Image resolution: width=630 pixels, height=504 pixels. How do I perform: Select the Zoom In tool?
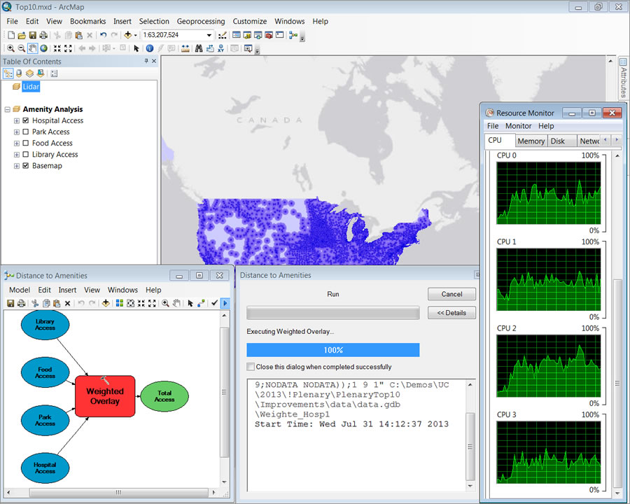pyautogui.click(x=10, y=47)
